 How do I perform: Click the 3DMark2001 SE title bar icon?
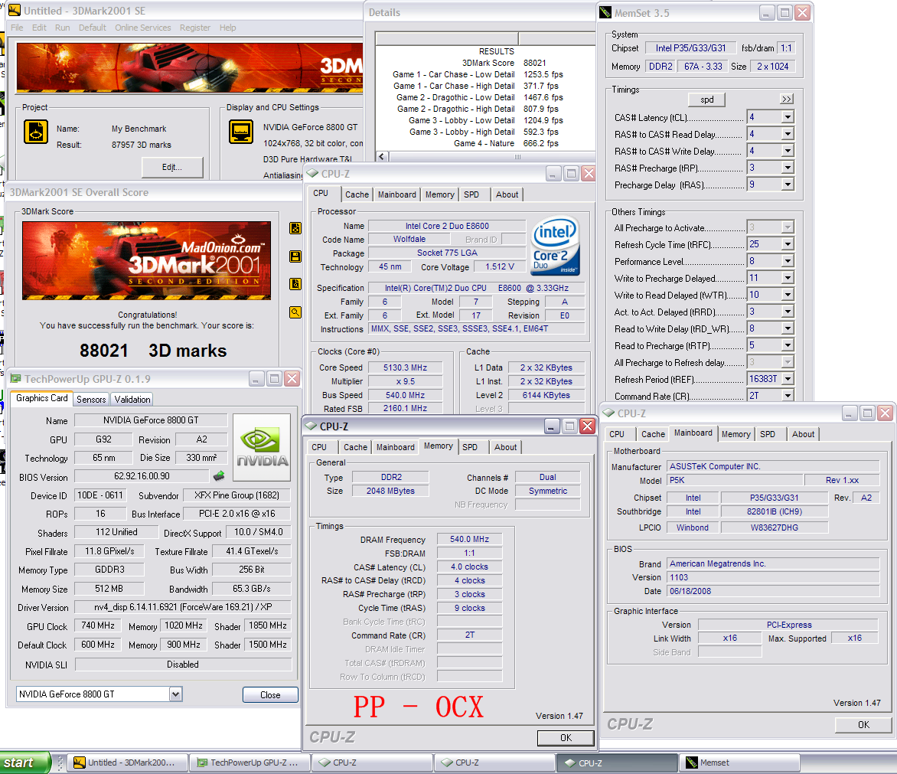coord(15,10)
